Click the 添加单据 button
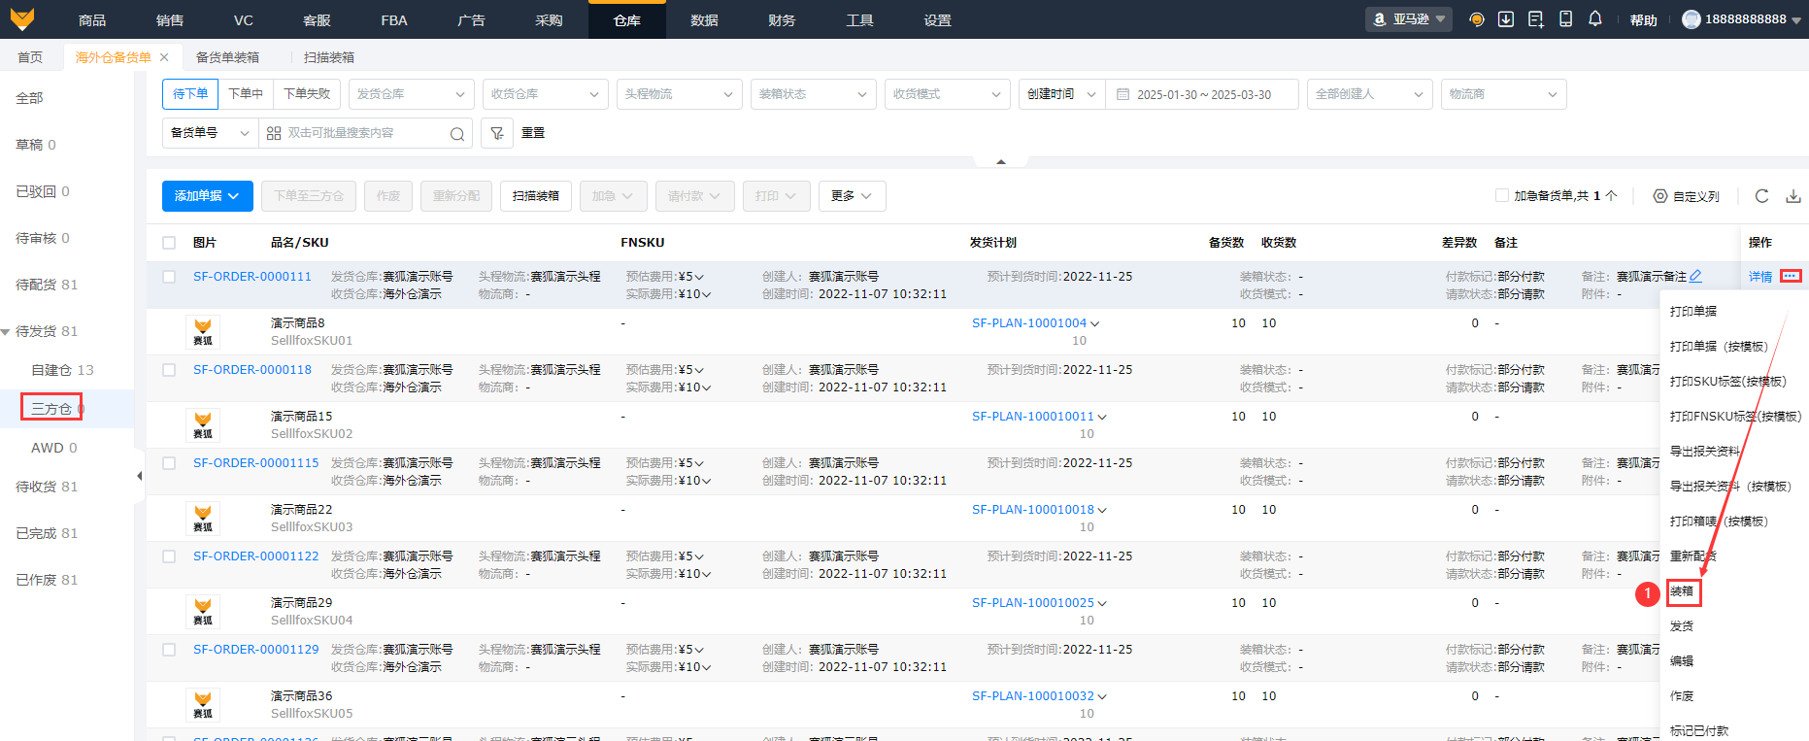The width and height of the screenshot is (1809, 741). point(207,196)
